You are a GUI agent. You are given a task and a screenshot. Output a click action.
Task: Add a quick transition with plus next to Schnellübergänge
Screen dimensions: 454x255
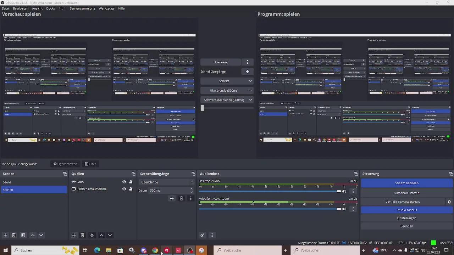point(248,72)
